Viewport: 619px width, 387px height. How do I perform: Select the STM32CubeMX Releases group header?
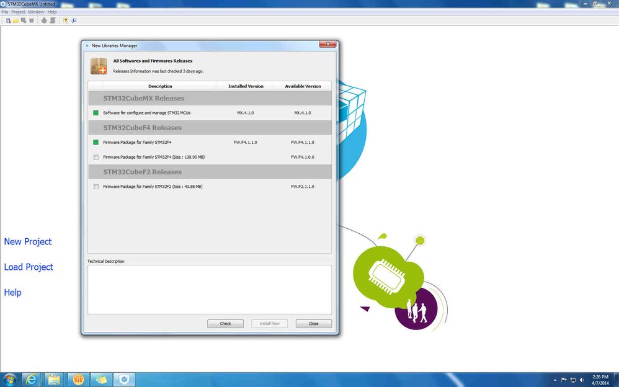coord(210,99)
